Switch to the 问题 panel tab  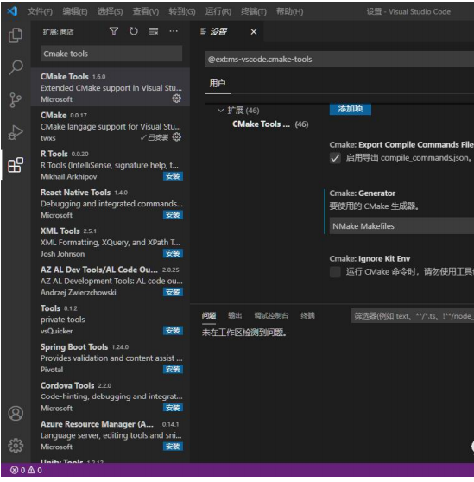(209, 315)
